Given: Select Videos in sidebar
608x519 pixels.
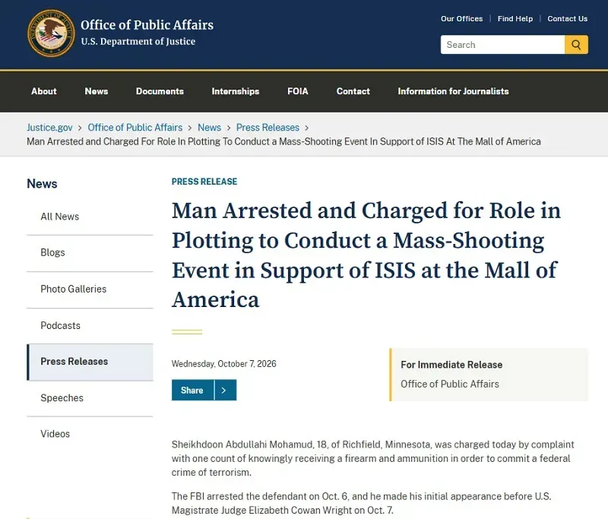Looking at the screenshot, I should tap(90, 434).
